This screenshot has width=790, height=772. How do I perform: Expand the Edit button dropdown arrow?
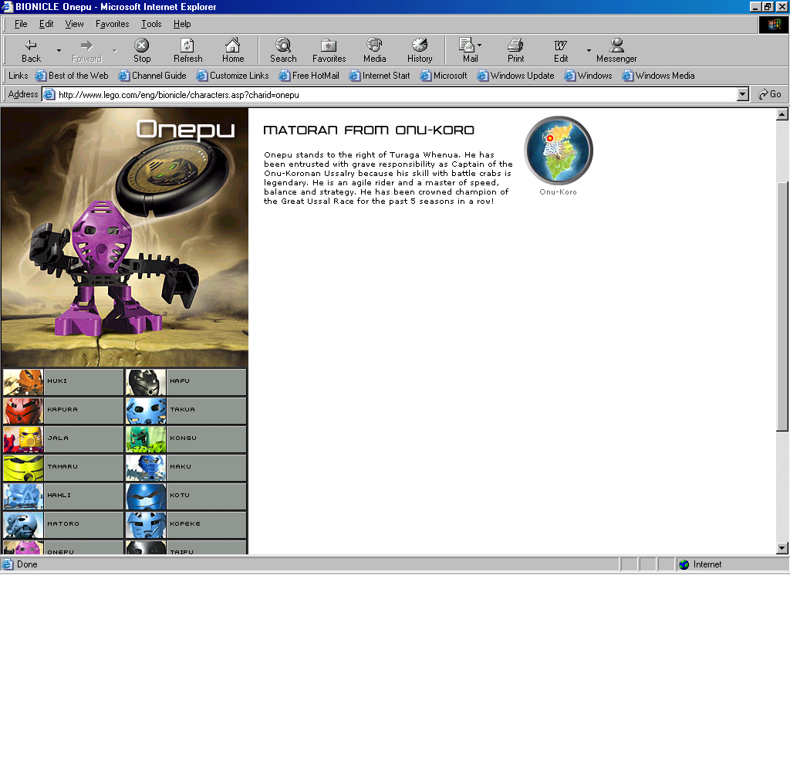(x=589, y=50)
